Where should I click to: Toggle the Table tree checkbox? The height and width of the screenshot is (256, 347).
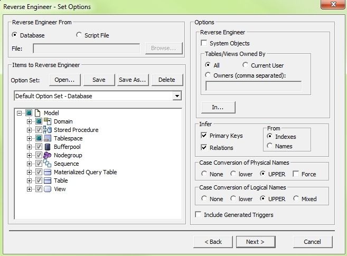tap(39, 181)
